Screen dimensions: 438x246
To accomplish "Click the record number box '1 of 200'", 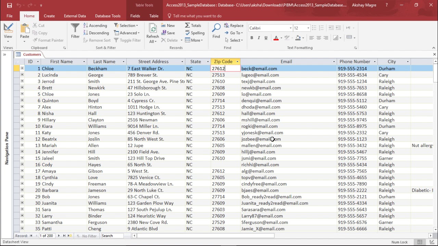I will tap(47, 236).
